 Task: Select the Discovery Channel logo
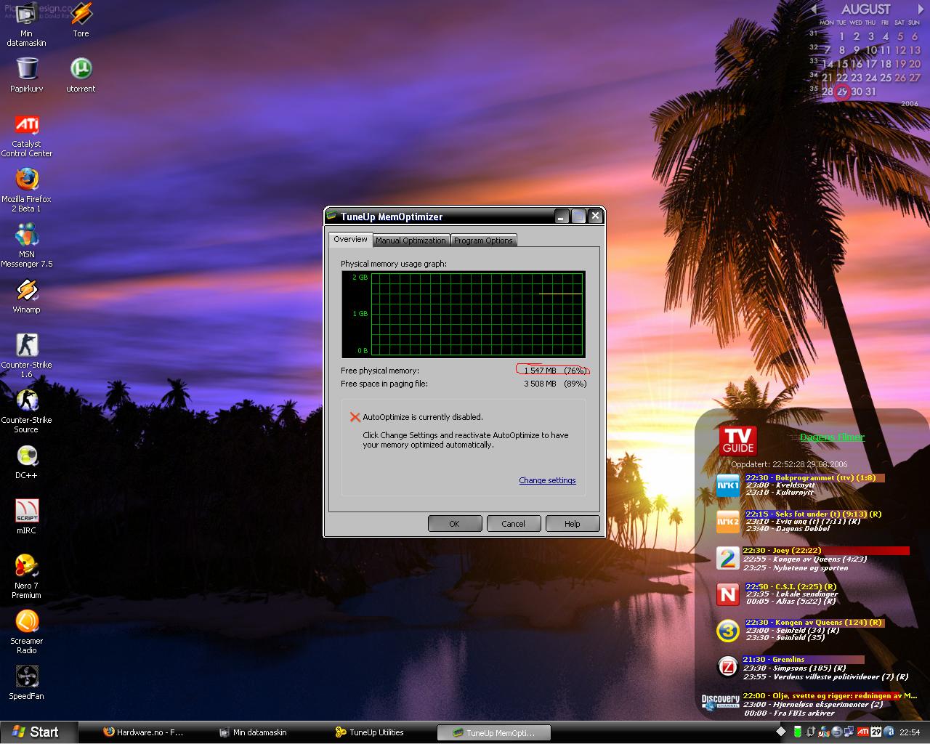point(720,702)
